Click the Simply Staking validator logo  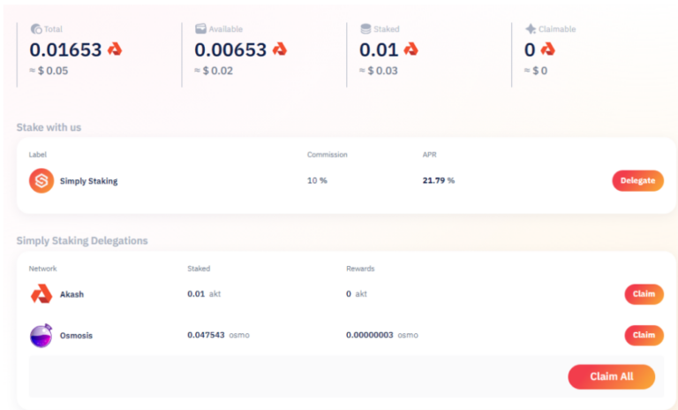(x=41, y=181)
